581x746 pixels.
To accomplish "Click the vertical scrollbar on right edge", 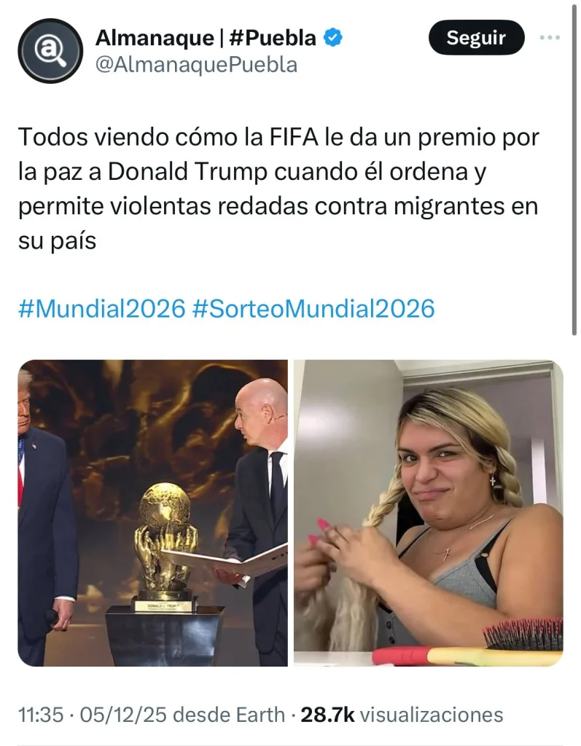I will pos(574,169).
